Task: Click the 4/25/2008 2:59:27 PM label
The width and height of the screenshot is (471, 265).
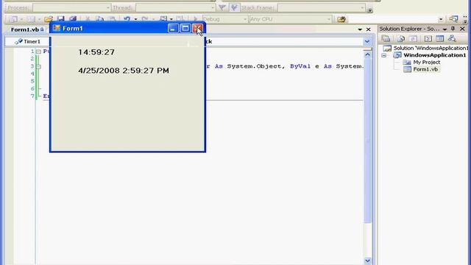Action: [124, 71]
